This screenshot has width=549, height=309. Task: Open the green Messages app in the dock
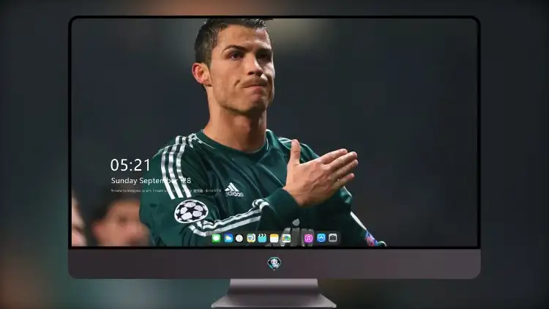coord(216,239)
